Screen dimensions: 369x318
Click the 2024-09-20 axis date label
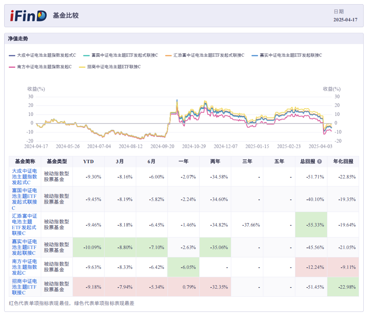tap(163, 146)
